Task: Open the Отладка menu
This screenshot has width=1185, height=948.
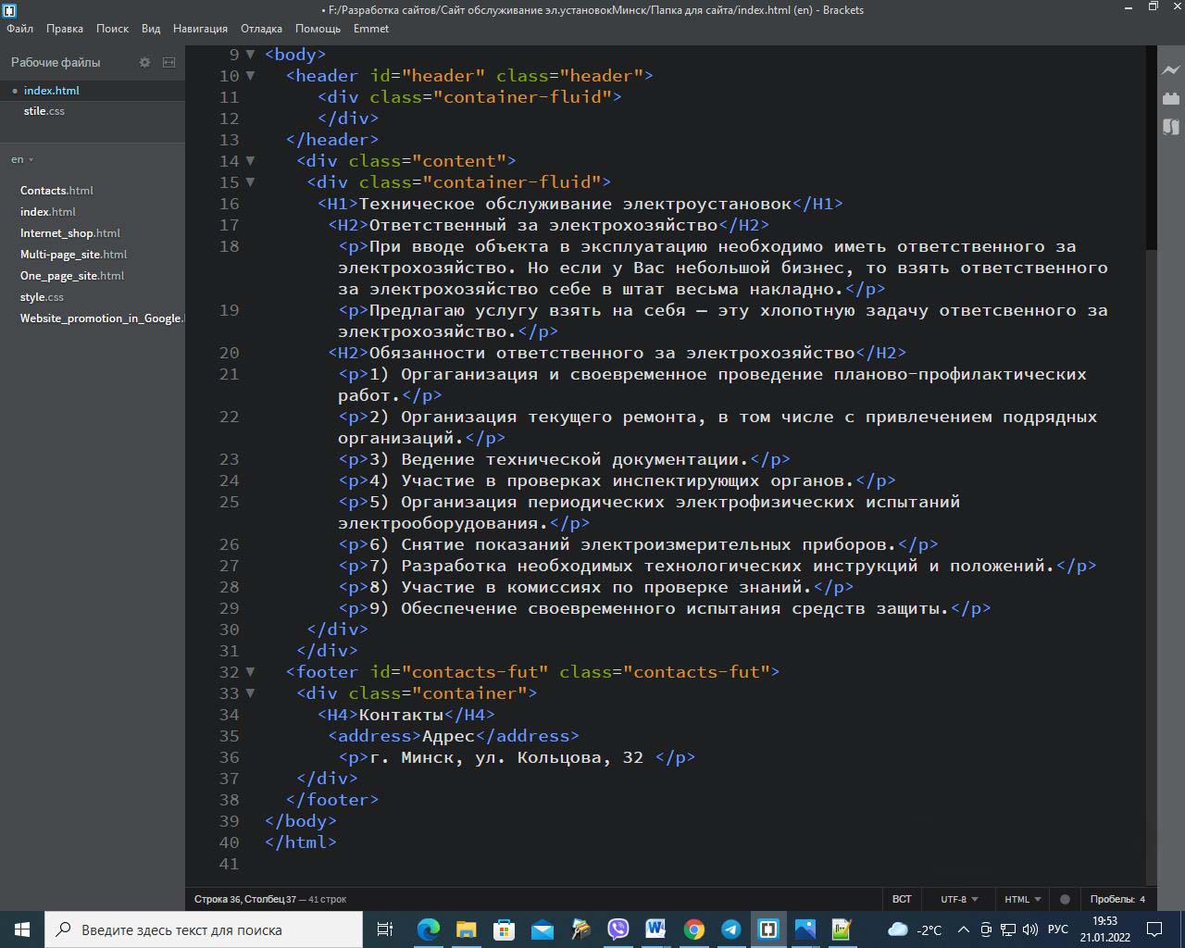Action: pyautogui.click(x=261, y=29)
